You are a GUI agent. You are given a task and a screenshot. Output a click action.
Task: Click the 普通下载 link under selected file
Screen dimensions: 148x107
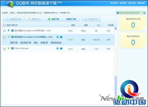pyautogui.click(x=14, y=43)
